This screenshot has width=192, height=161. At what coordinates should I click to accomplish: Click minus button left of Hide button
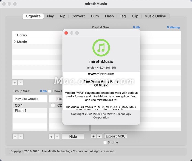tap(57, 136)
